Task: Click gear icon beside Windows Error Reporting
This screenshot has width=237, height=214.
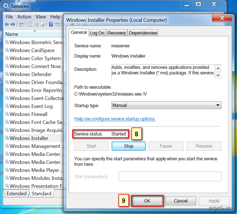Action: pyautogui.click(x=7, y=90)
